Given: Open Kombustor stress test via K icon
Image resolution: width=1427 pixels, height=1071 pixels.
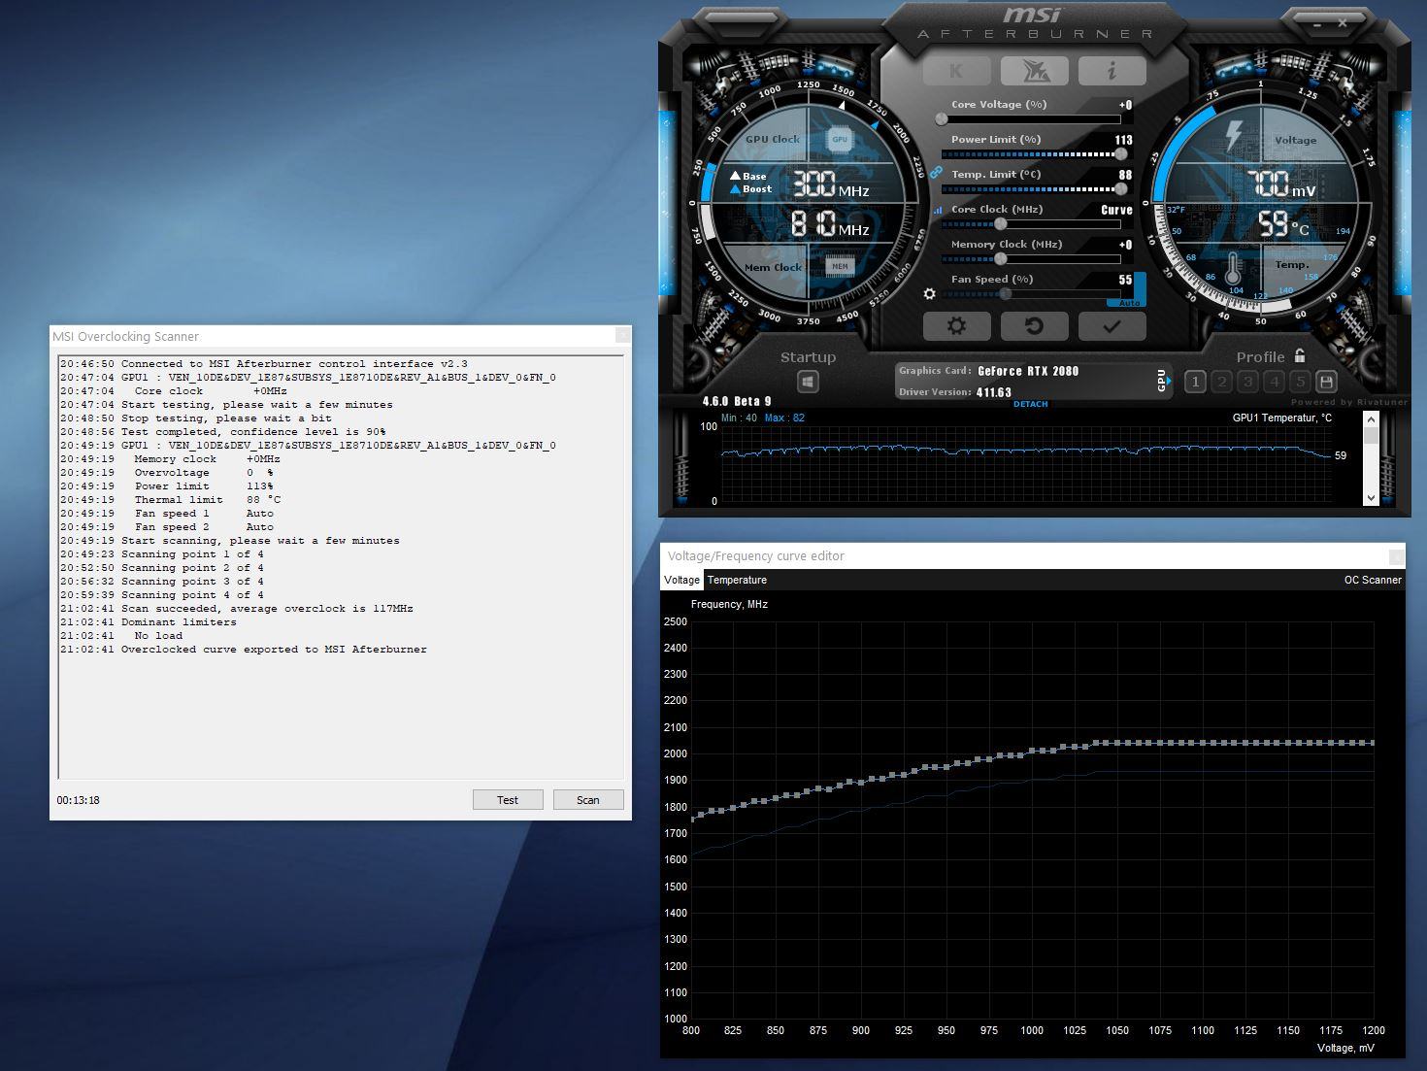Looking at the screenshot, I should (956, 71).
